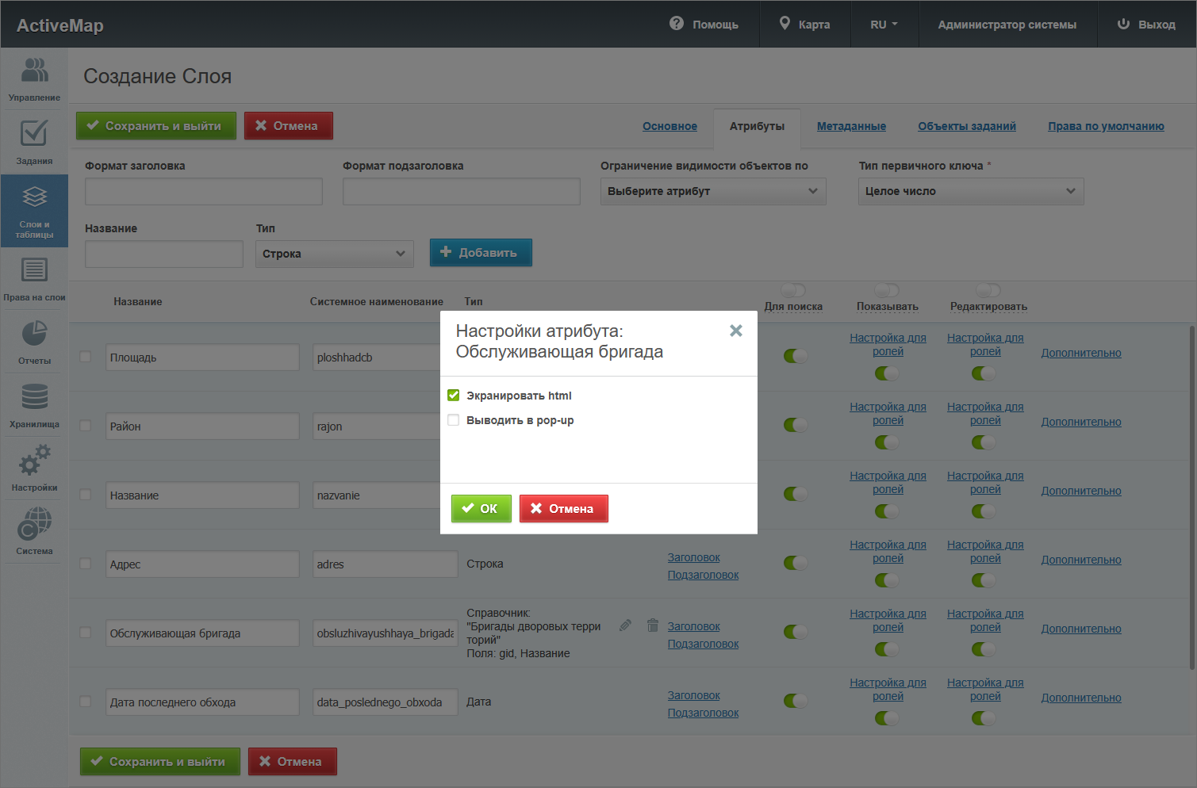The width and height of the screenshot is (1197, 788).
Task: Open the RU language dropdown
Action: pos(884,25)
